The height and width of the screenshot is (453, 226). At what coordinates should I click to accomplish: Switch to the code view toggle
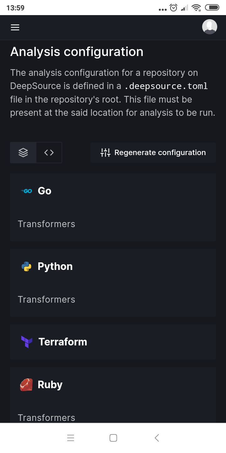click(49, 153)
